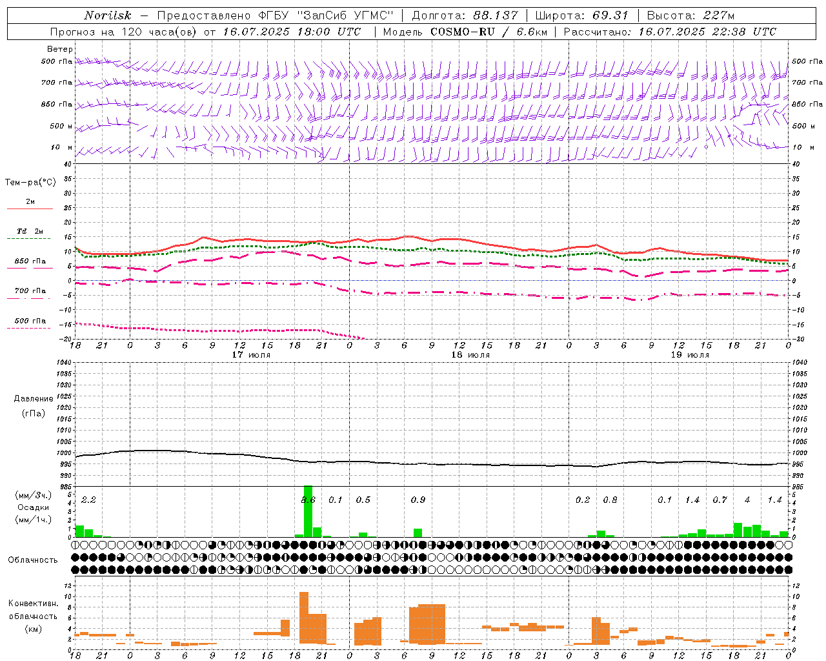The image size is (826, 661).
Task: Click the 'Td 2м' dew point legend entry
Action: tap(30, 231)
